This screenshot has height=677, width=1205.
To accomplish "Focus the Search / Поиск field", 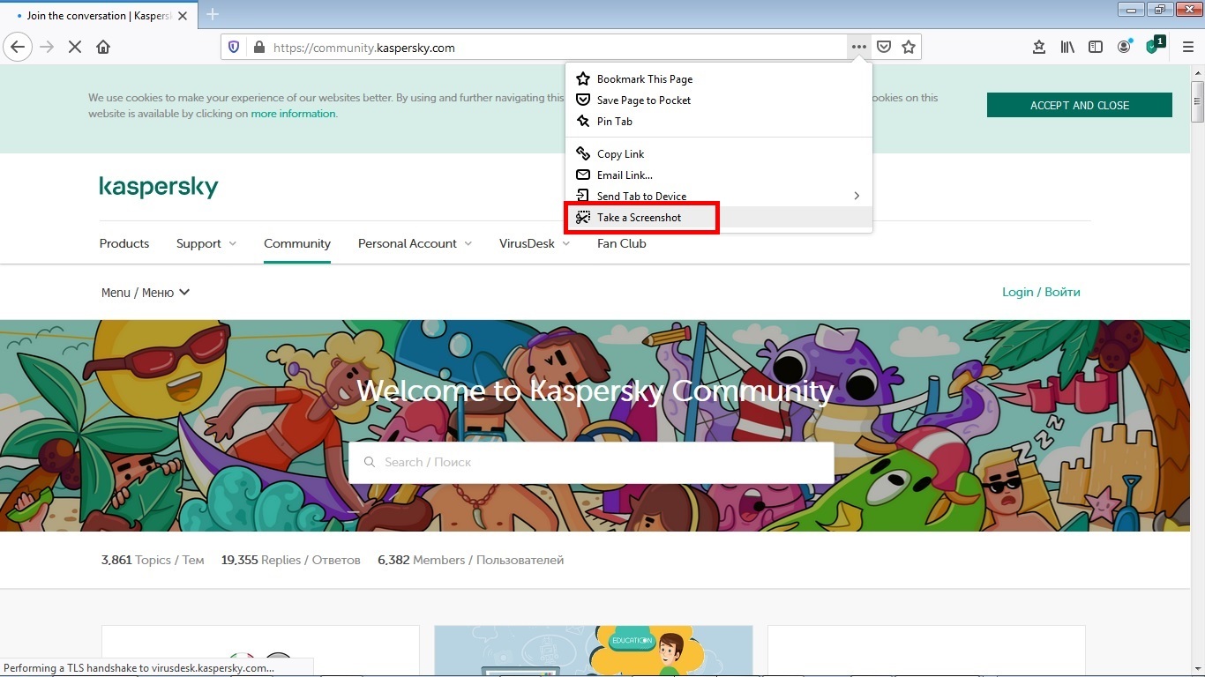I will [591, 462].
